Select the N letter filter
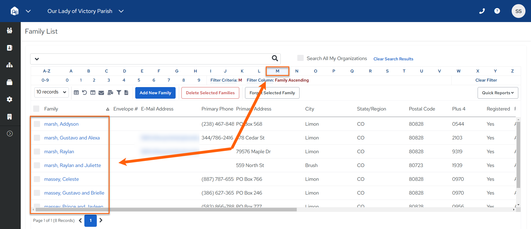Image resolution: width=531 pixels, height=229 pixels. tap(297, 71)
